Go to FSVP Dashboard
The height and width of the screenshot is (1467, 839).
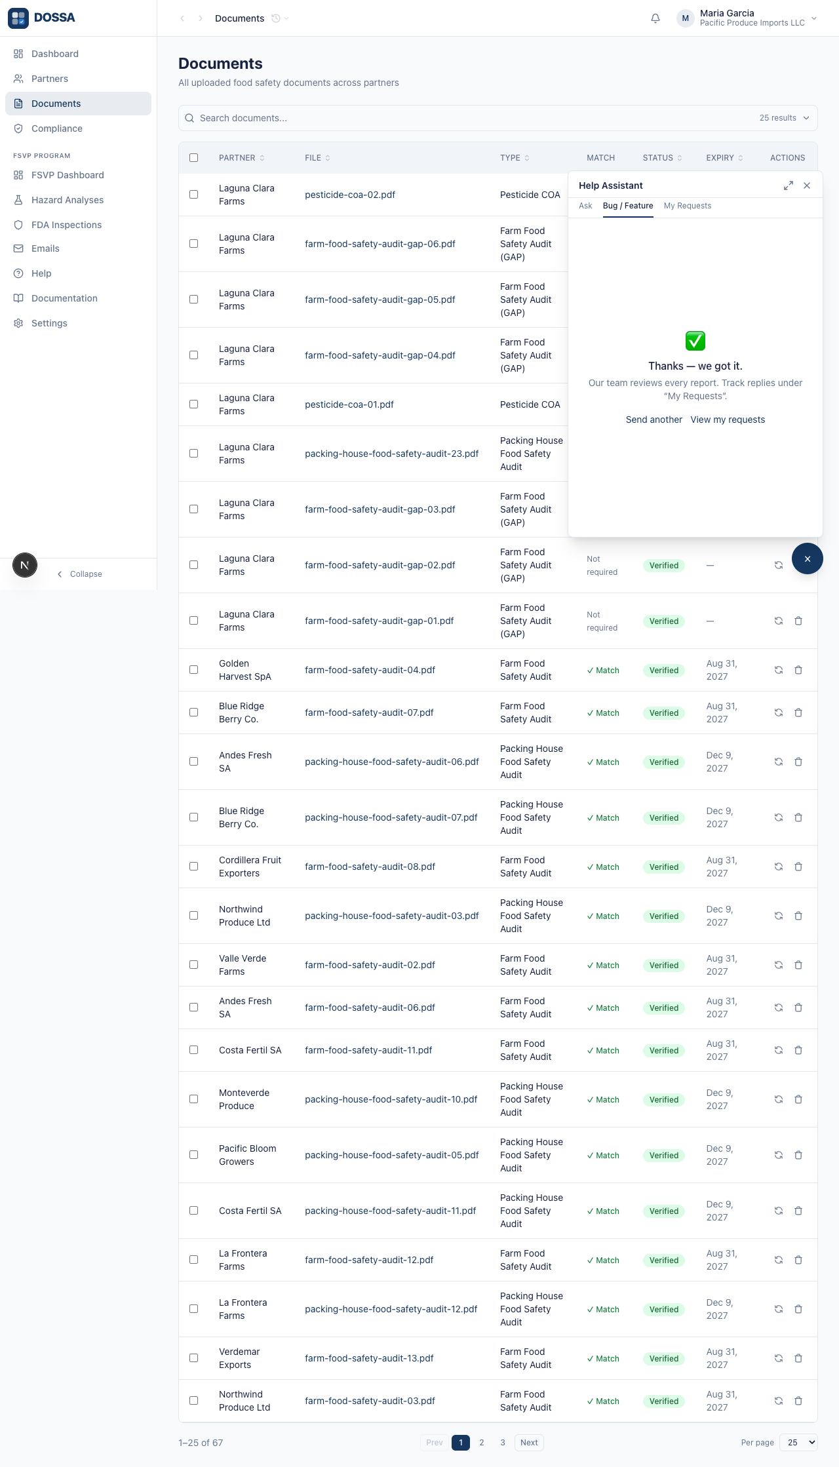(78, 175)
